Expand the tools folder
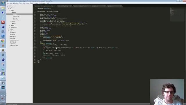The image size is (186, 105). click(9, 31)
